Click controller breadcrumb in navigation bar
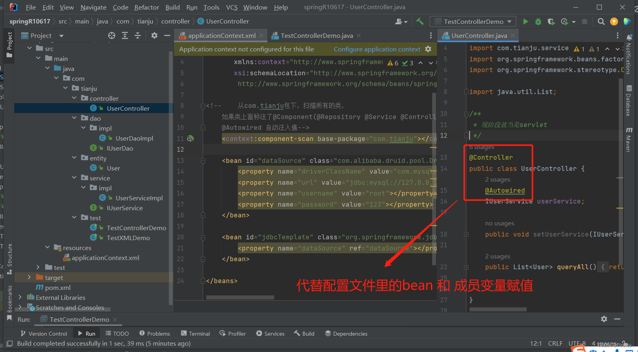638x352 pixels. 176,21
